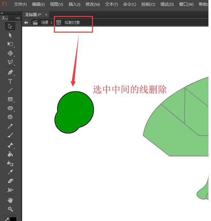Select the Rectangle tool
This screenshot has height=221, width=211.
(10, 99)
